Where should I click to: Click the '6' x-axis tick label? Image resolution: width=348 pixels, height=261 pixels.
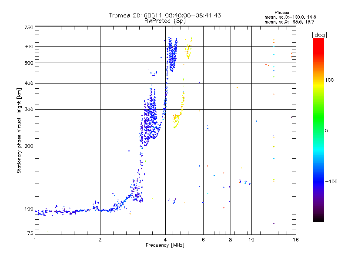203,240
